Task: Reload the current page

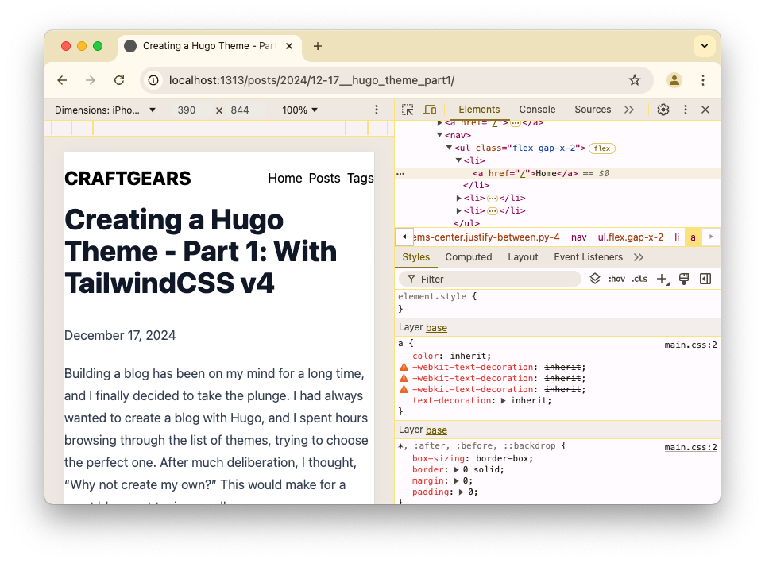Action: [x=119, y=80]
